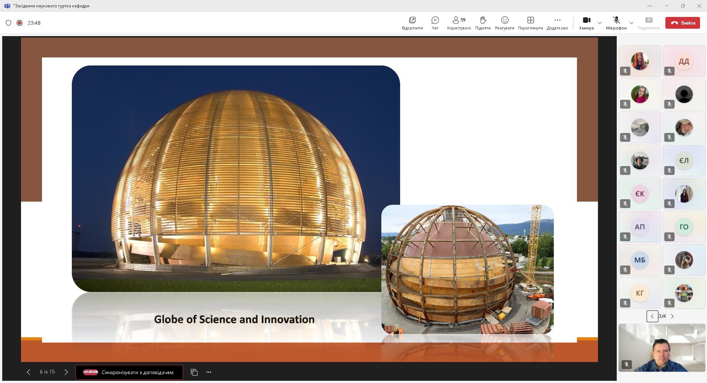This screenshot has width=707, height=383.
Task: Open the slide layout popup icon
Action: click(194, 372)
